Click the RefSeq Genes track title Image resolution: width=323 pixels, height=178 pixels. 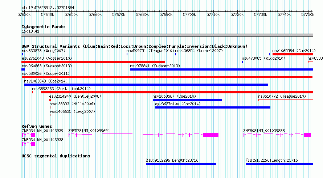[37, 127]
